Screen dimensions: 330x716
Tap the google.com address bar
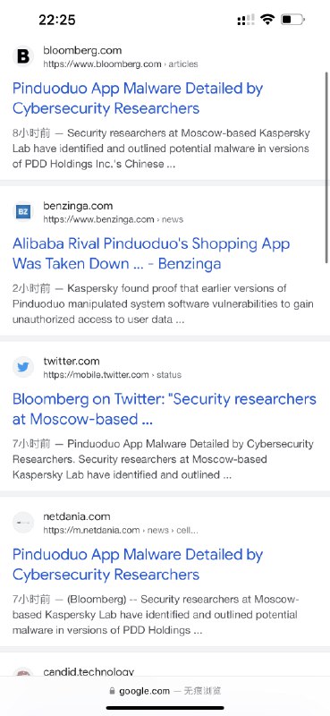pos(165,691)
